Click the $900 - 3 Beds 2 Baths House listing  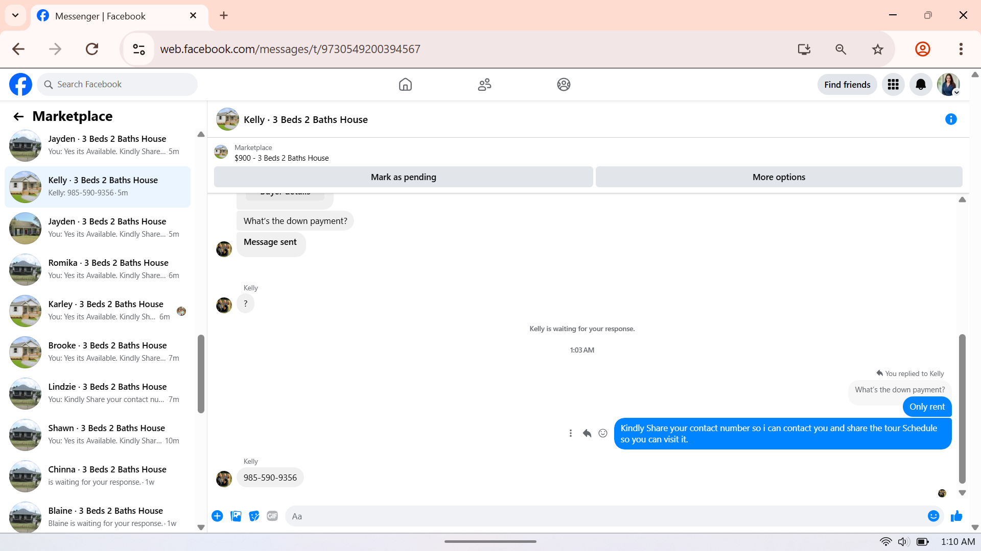point(282,158)
